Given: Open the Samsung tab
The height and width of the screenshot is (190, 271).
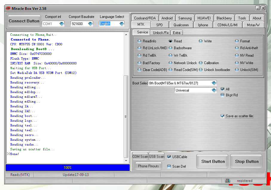Looking at the screenshot, I should pyautogui.click(x=185, y=18).
